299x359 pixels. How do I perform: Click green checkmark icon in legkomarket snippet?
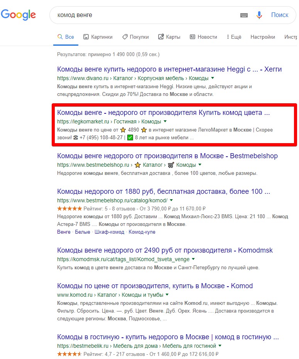click(x=130, y=138)
